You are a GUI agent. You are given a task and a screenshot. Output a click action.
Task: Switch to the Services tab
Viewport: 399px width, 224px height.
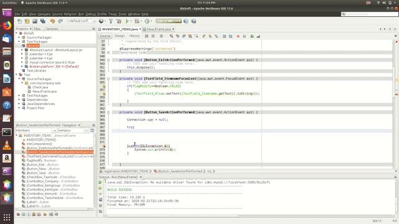52,29
